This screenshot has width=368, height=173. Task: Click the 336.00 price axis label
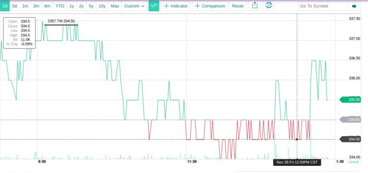[x=355, y=78]
